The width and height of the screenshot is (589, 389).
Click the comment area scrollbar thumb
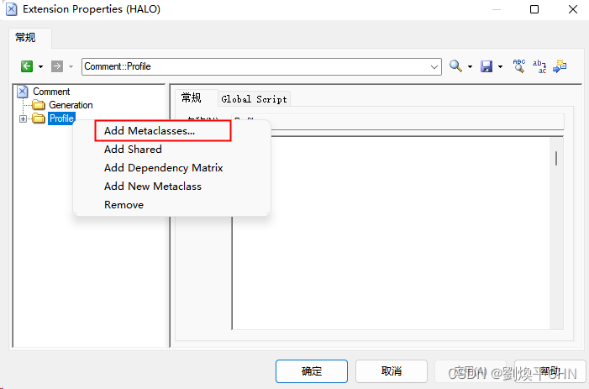pyautogui.click(x=556, y=158)
